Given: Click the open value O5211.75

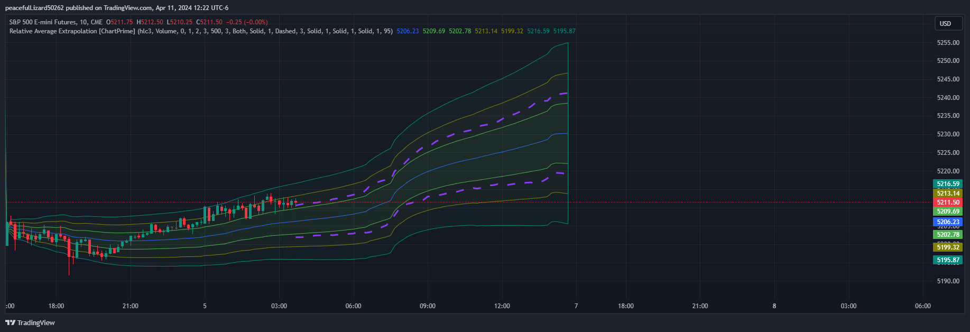Looking at the screenshot, I should 119,22.
